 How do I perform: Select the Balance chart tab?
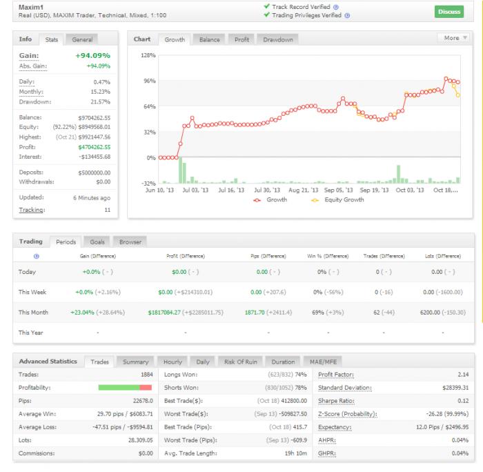[x=210, y=40]
